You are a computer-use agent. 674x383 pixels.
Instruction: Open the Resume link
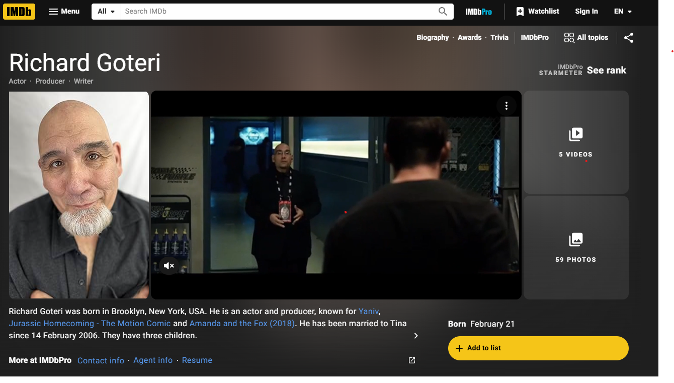pyautogui.click(x=197, y=360)
